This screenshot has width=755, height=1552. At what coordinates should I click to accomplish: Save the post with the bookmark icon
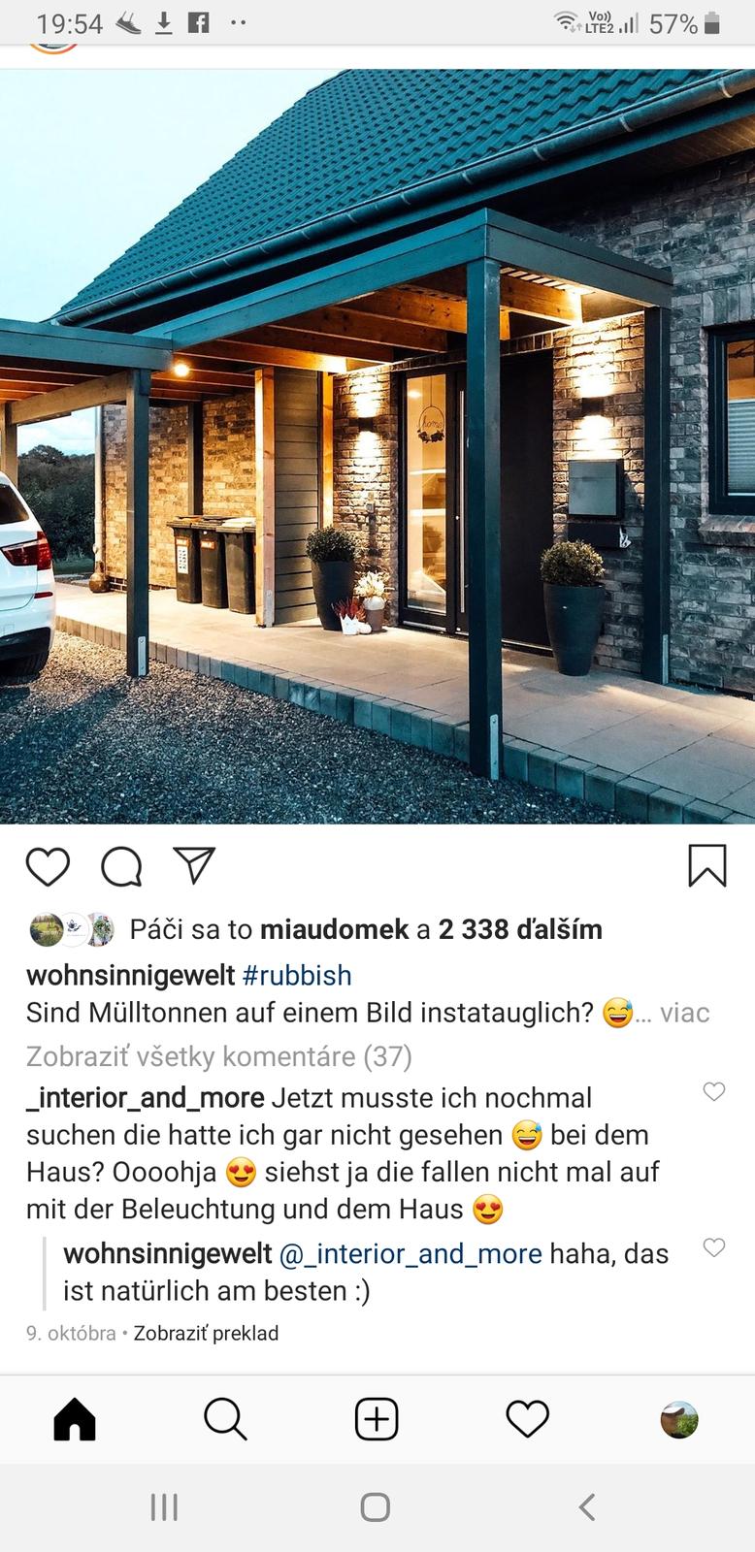tap(707, 866)
